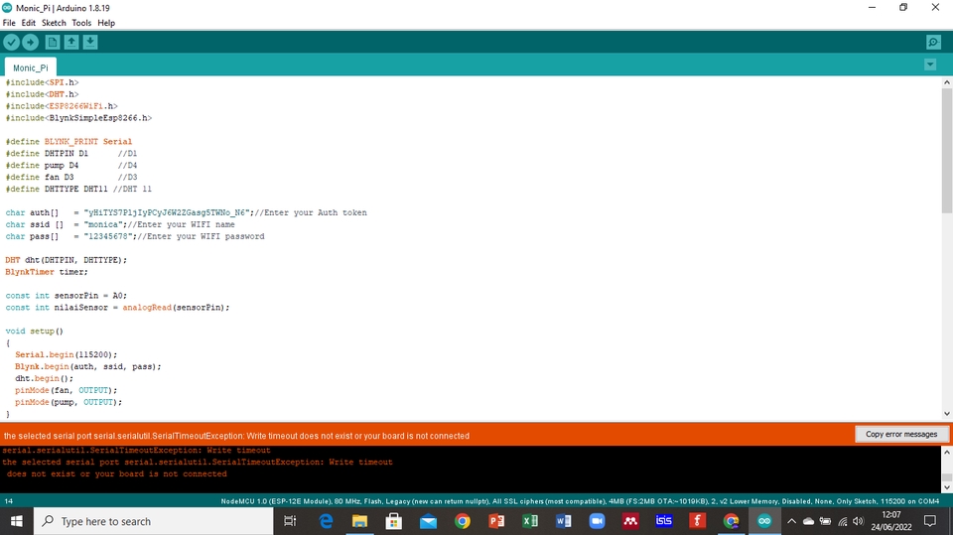Select the Monic_Pi sketch tab
953x535 pixels.
(31, 67)
